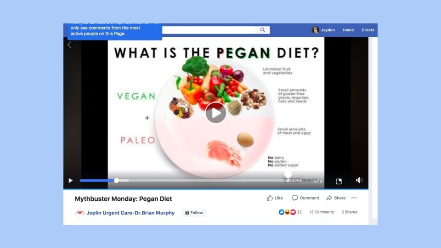Open the Create menu item
This screenshot has height=248, width=441.
coord(368,30)
